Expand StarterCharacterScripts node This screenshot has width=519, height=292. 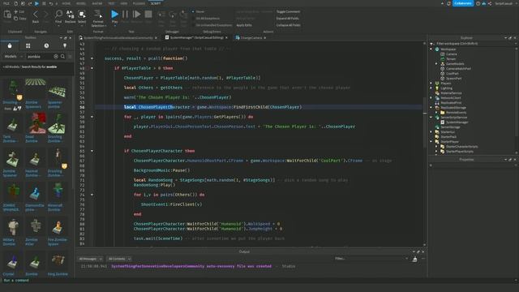coord(436,146)
